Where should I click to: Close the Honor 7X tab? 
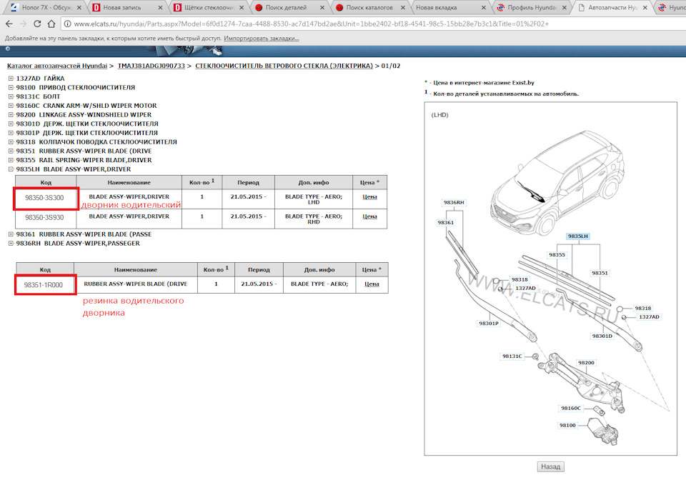coord(79,7)
